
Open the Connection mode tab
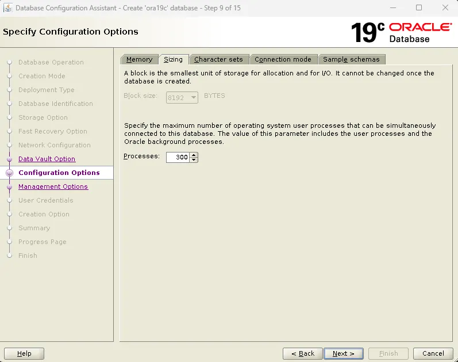pyautogui.click(x=283, y=59)
